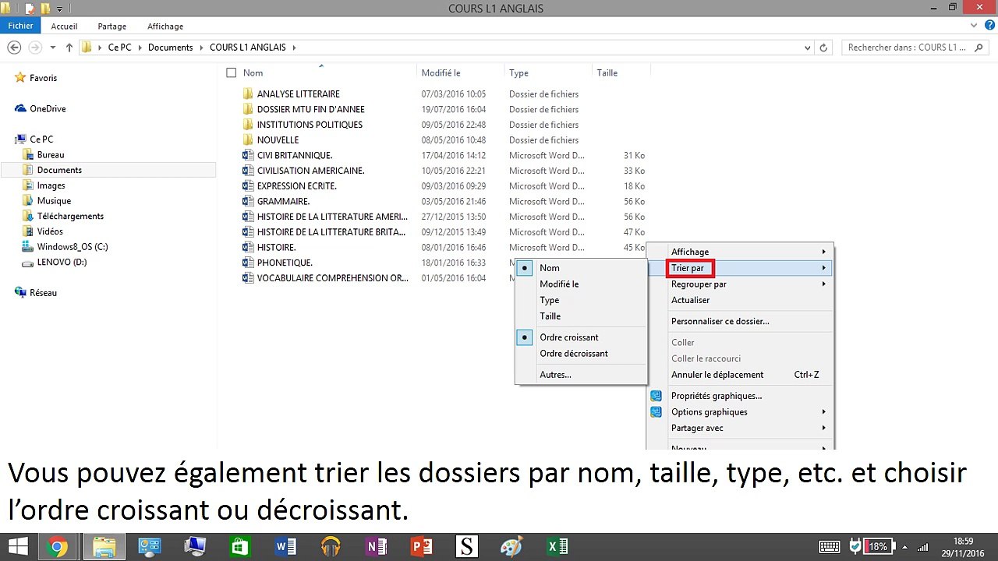Sort files by Taille
The image size is (998, 561).
550,316
